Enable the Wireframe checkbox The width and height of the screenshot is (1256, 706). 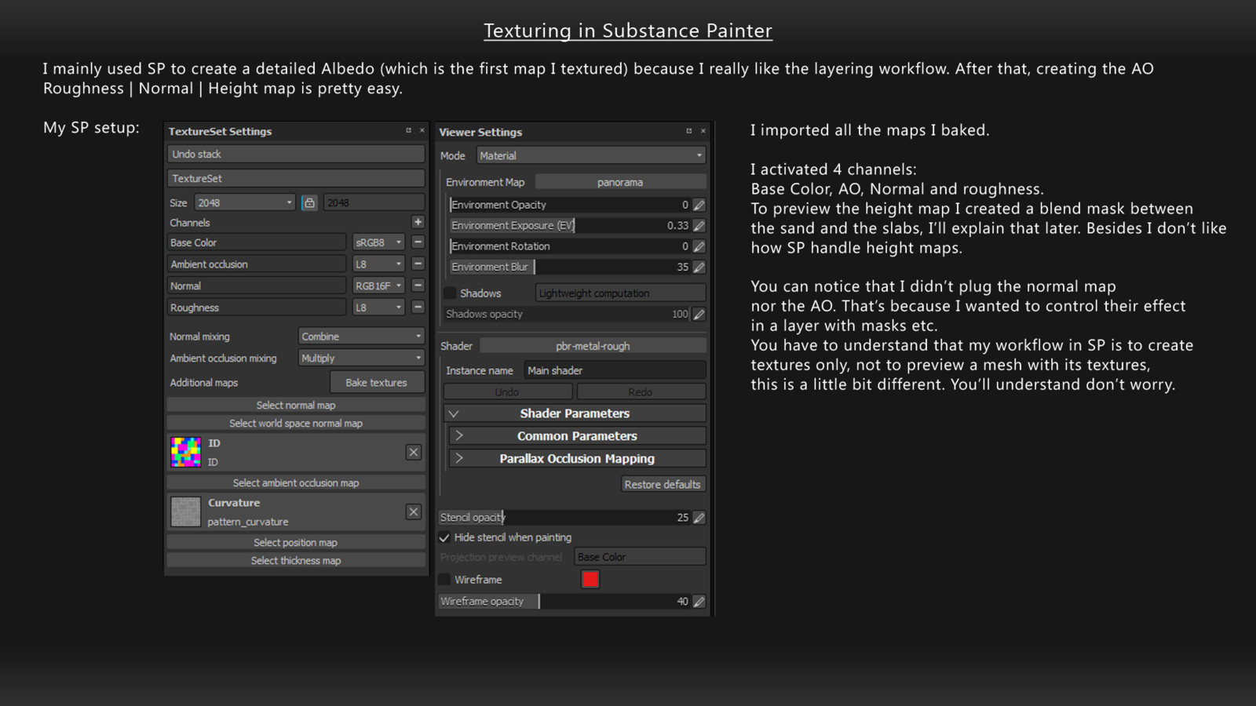(444, 580)
